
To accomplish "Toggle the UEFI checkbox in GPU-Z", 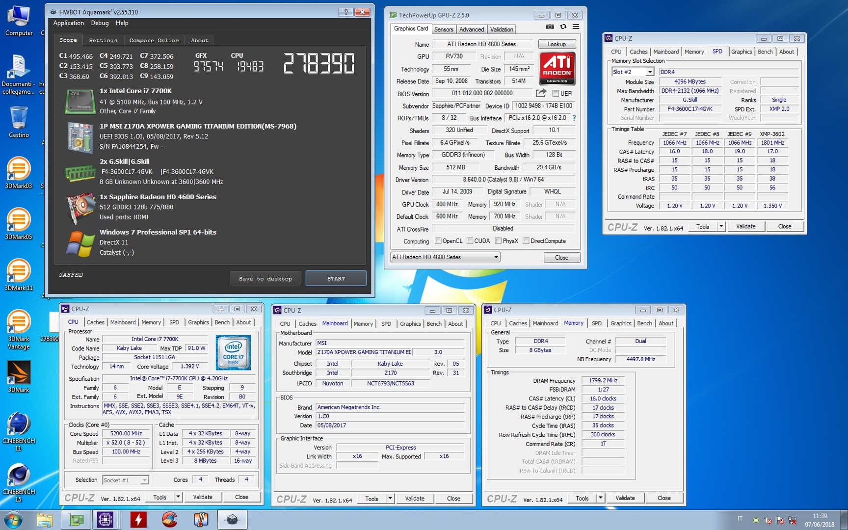I will 556,93.
